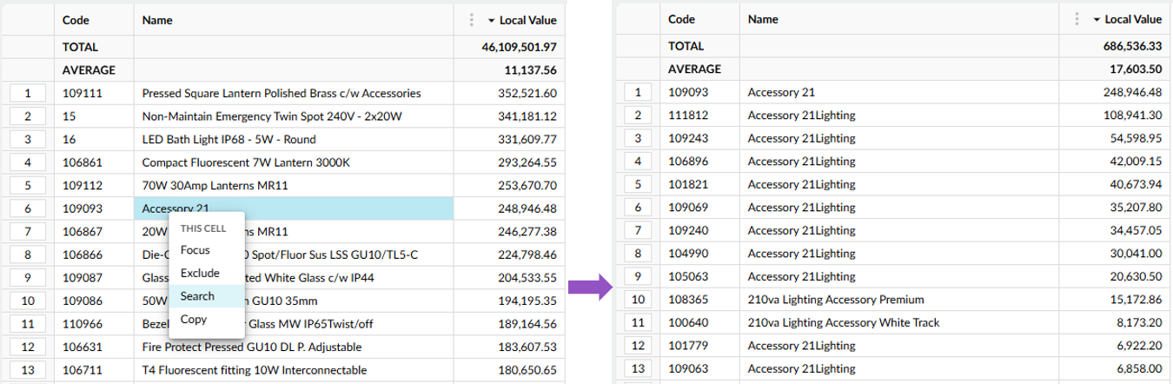Click the highlighted Accessory 21 cell
The image size is (1173, 384).
(294, 209)
